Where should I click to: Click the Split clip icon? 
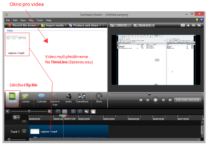click(x=80, y=112)
